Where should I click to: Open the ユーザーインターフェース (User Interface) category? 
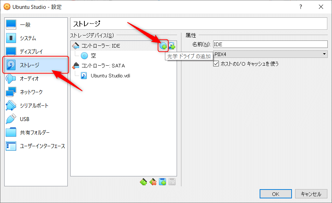[x=36, y=146]
